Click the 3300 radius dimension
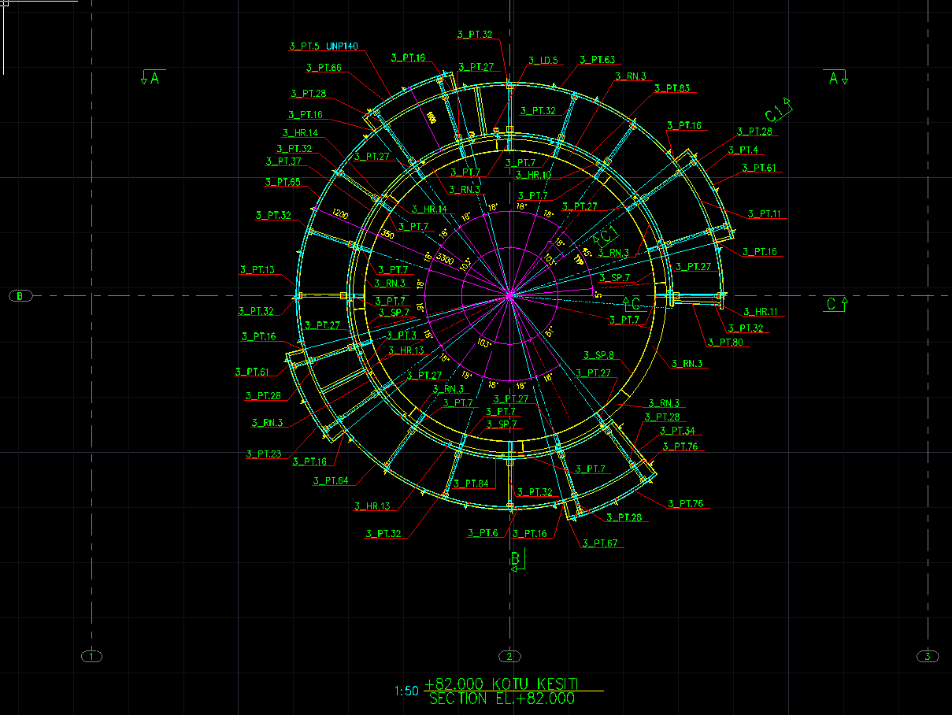The height and width of the screenshot is (715, 952). click(446, 259)
